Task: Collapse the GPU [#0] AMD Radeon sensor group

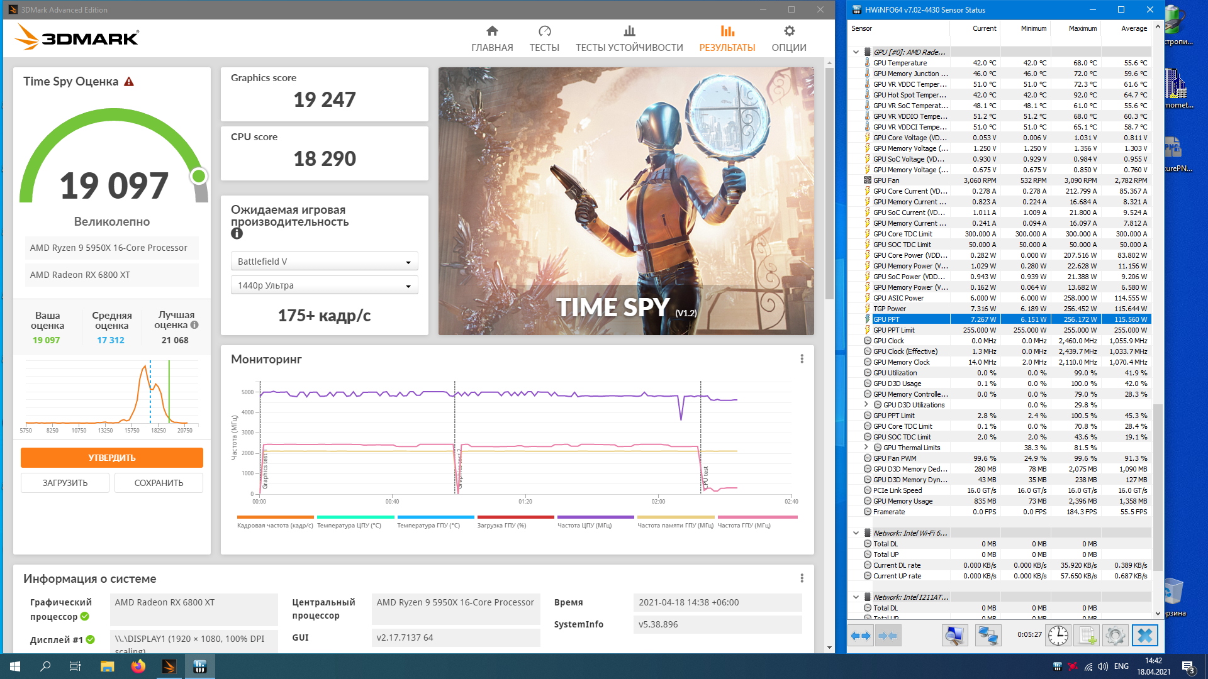Action: pos(856,52)
